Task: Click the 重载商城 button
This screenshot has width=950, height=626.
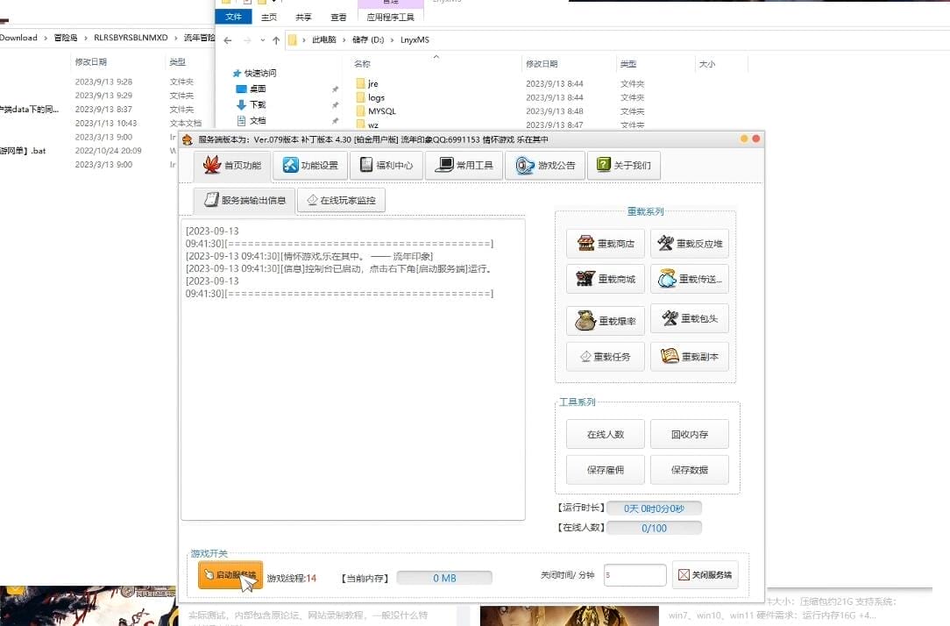Action: pyautogui.click(x=606, y=279)
